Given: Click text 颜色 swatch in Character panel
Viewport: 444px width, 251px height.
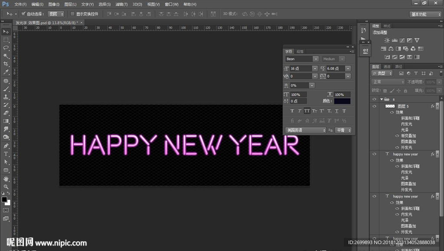Looking at the screenshot, I should pyautogui.click(x=342, y=101).
